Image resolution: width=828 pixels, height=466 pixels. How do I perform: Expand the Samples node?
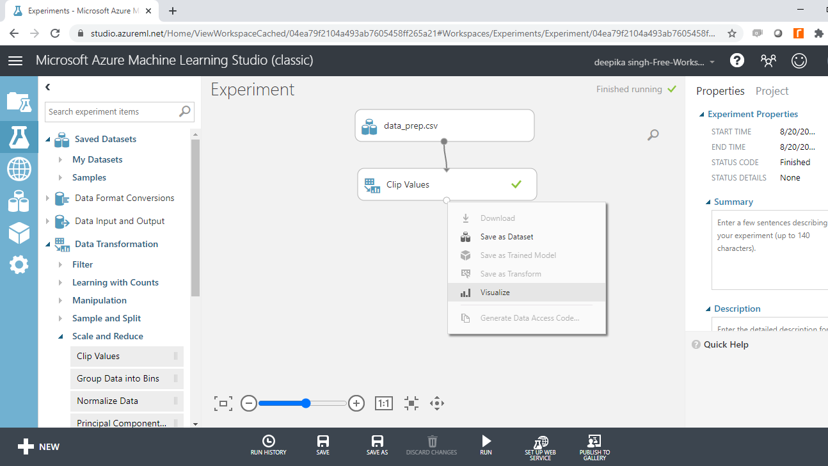click(x=60, y=177)
